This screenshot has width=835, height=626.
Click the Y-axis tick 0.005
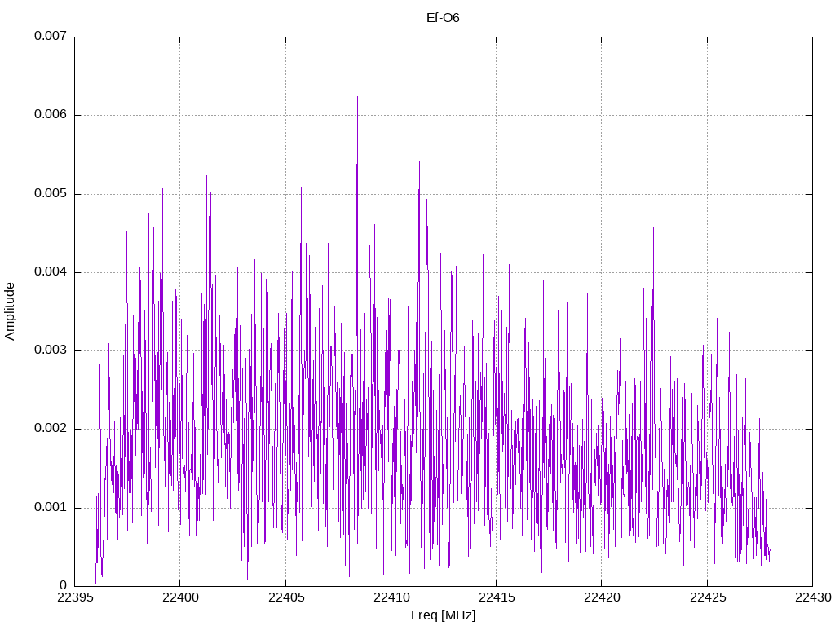[51, 193]
